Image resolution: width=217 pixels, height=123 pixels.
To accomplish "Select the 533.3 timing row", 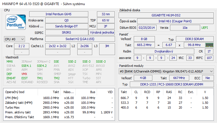I will tap(166, 103).
